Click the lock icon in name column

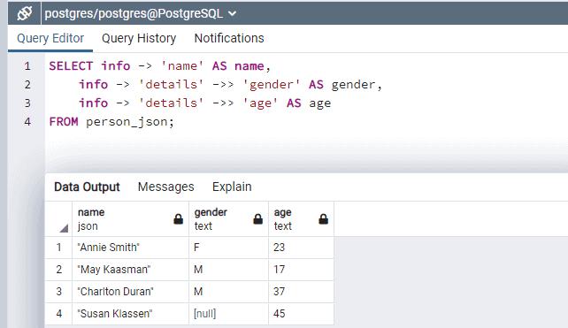point(178,219)
